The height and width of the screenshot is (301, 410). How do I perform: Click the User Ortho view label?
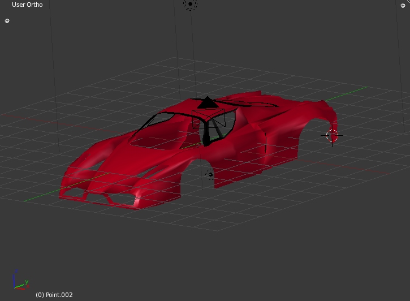click(x=27, y=5)
